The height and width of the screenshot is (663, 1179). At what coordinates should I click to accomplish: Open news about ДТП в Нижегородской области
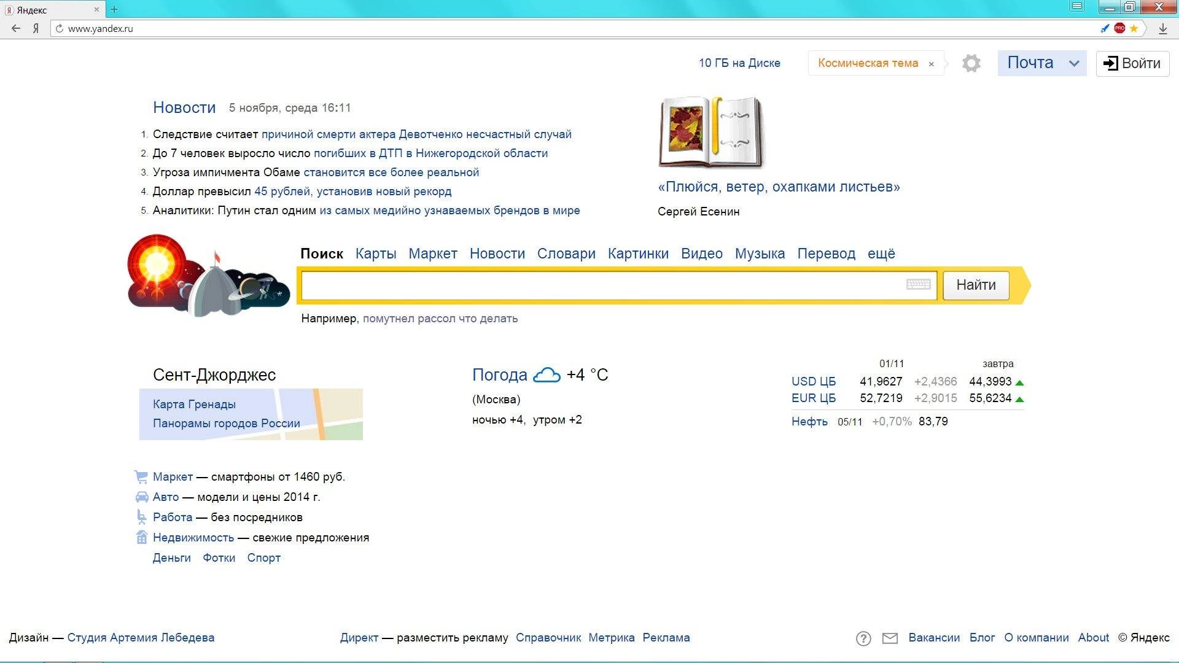click(x=430, y=153)
